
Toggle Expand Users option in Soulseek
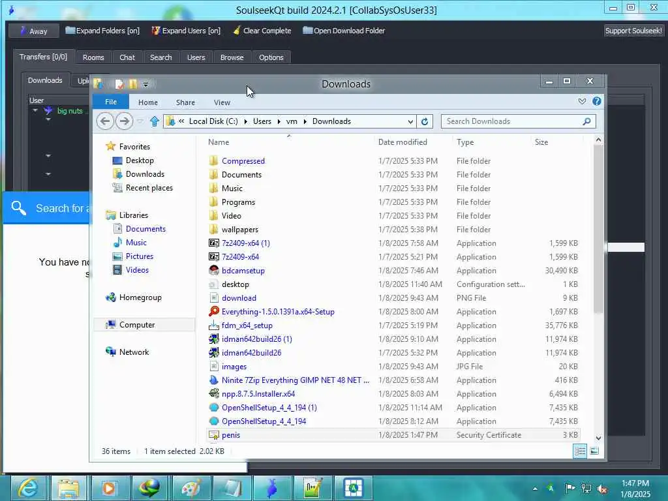186,31
